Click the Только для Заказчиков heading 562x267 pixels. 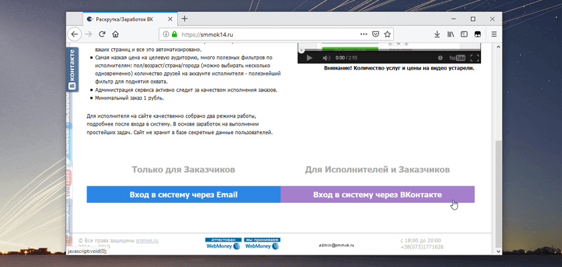point(183,170)
